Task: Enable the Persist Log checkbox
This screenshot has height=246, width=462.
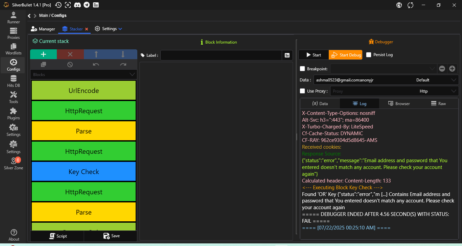Action: coord(369,55)
